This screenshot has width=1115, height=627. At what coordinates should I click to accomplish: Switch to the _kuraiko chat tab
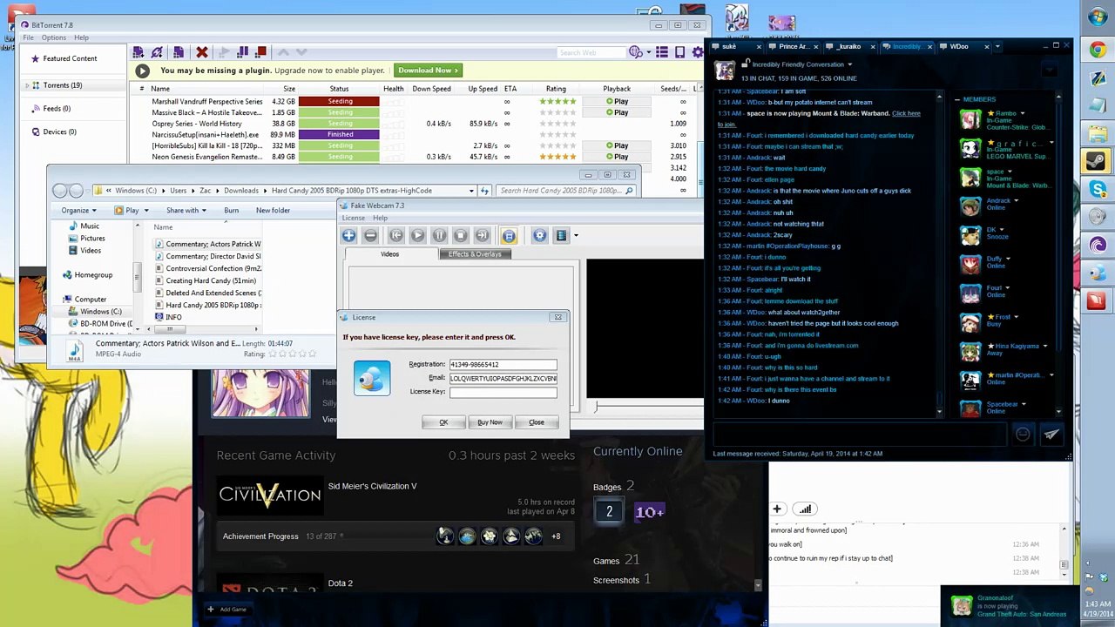pyautogui.click(x=850, y=46)
